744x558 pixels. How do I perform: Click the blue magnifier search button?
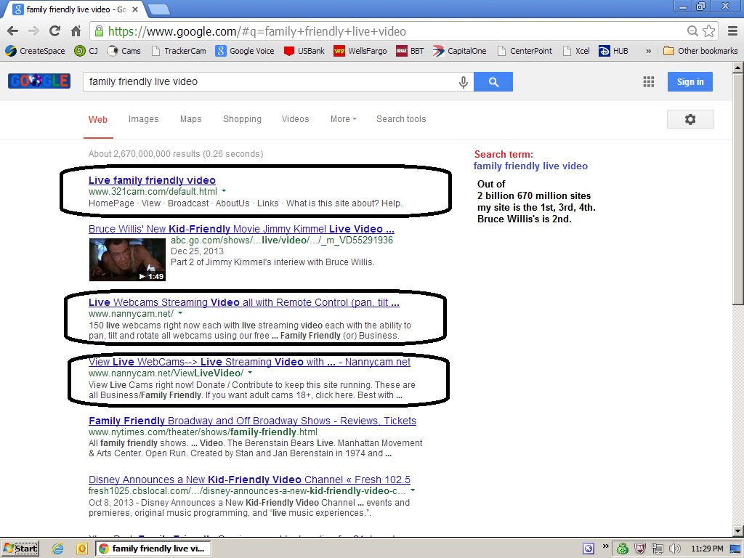coord(493,82)
